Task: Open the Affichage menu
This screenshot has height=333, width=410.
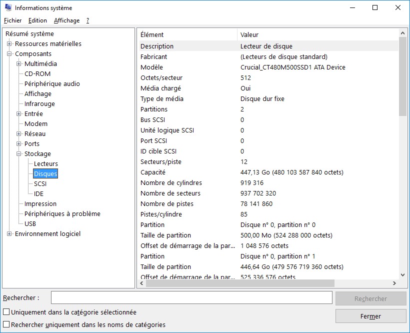Action: point(66,20)
